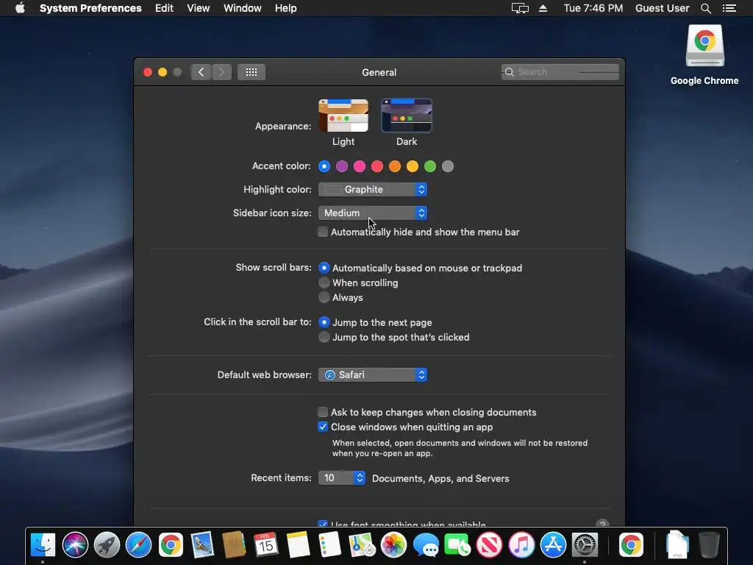This screenshot has height=565, width=753.
Task: Open Chrome icon right of Dock divider
Action: [630, 545]
